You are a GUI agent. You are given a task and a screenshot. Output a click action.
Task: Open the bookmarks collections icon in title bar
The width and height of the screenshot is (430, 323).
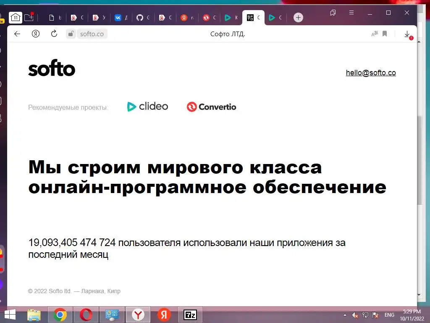(333, 13)
